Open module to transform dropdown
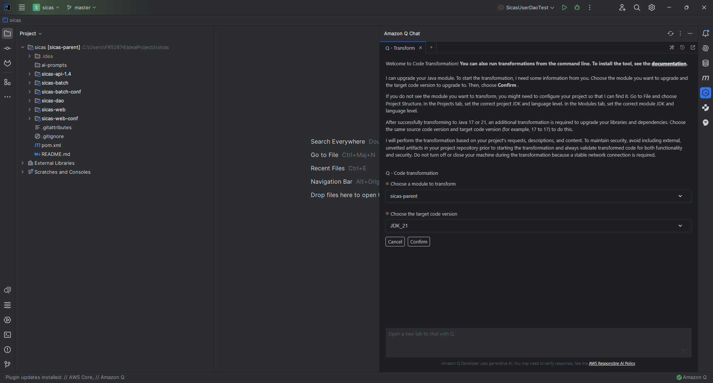The width and height of the screenshot is (713, 383). click(x=538, y=196)
